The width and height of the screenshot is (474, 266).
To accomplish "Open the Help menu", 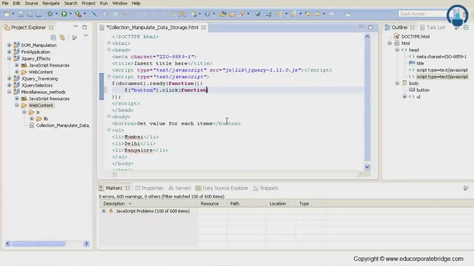I will [136, 3].
